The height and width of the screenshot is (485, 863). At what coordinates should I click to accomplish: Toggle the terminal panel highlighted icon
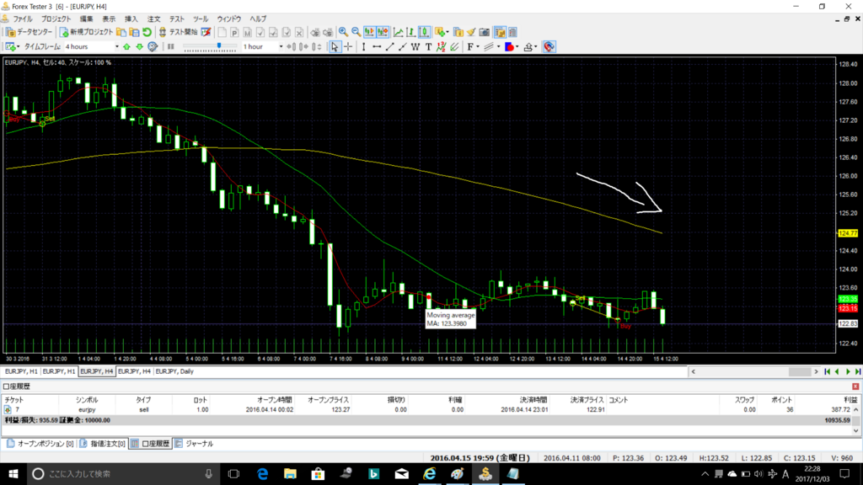pos(500,32)
